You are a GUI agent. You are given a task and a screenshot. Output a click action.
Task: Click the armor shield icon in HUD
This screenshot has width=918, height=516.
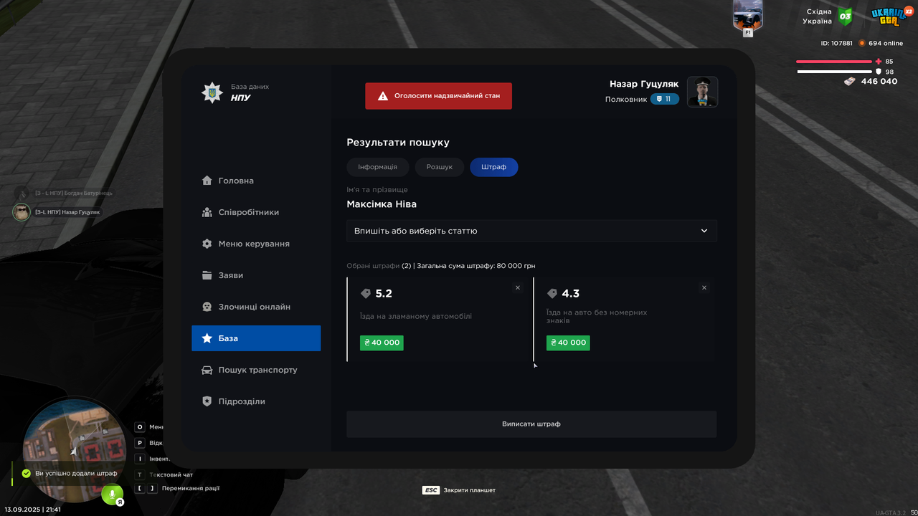pyautogui.click(x=879, y=72)
